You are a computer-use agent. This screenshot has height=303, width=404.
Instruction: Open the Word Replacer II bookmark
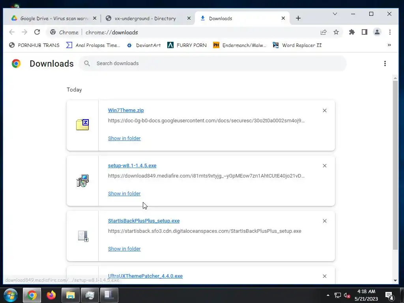click(x=297, y=45)
